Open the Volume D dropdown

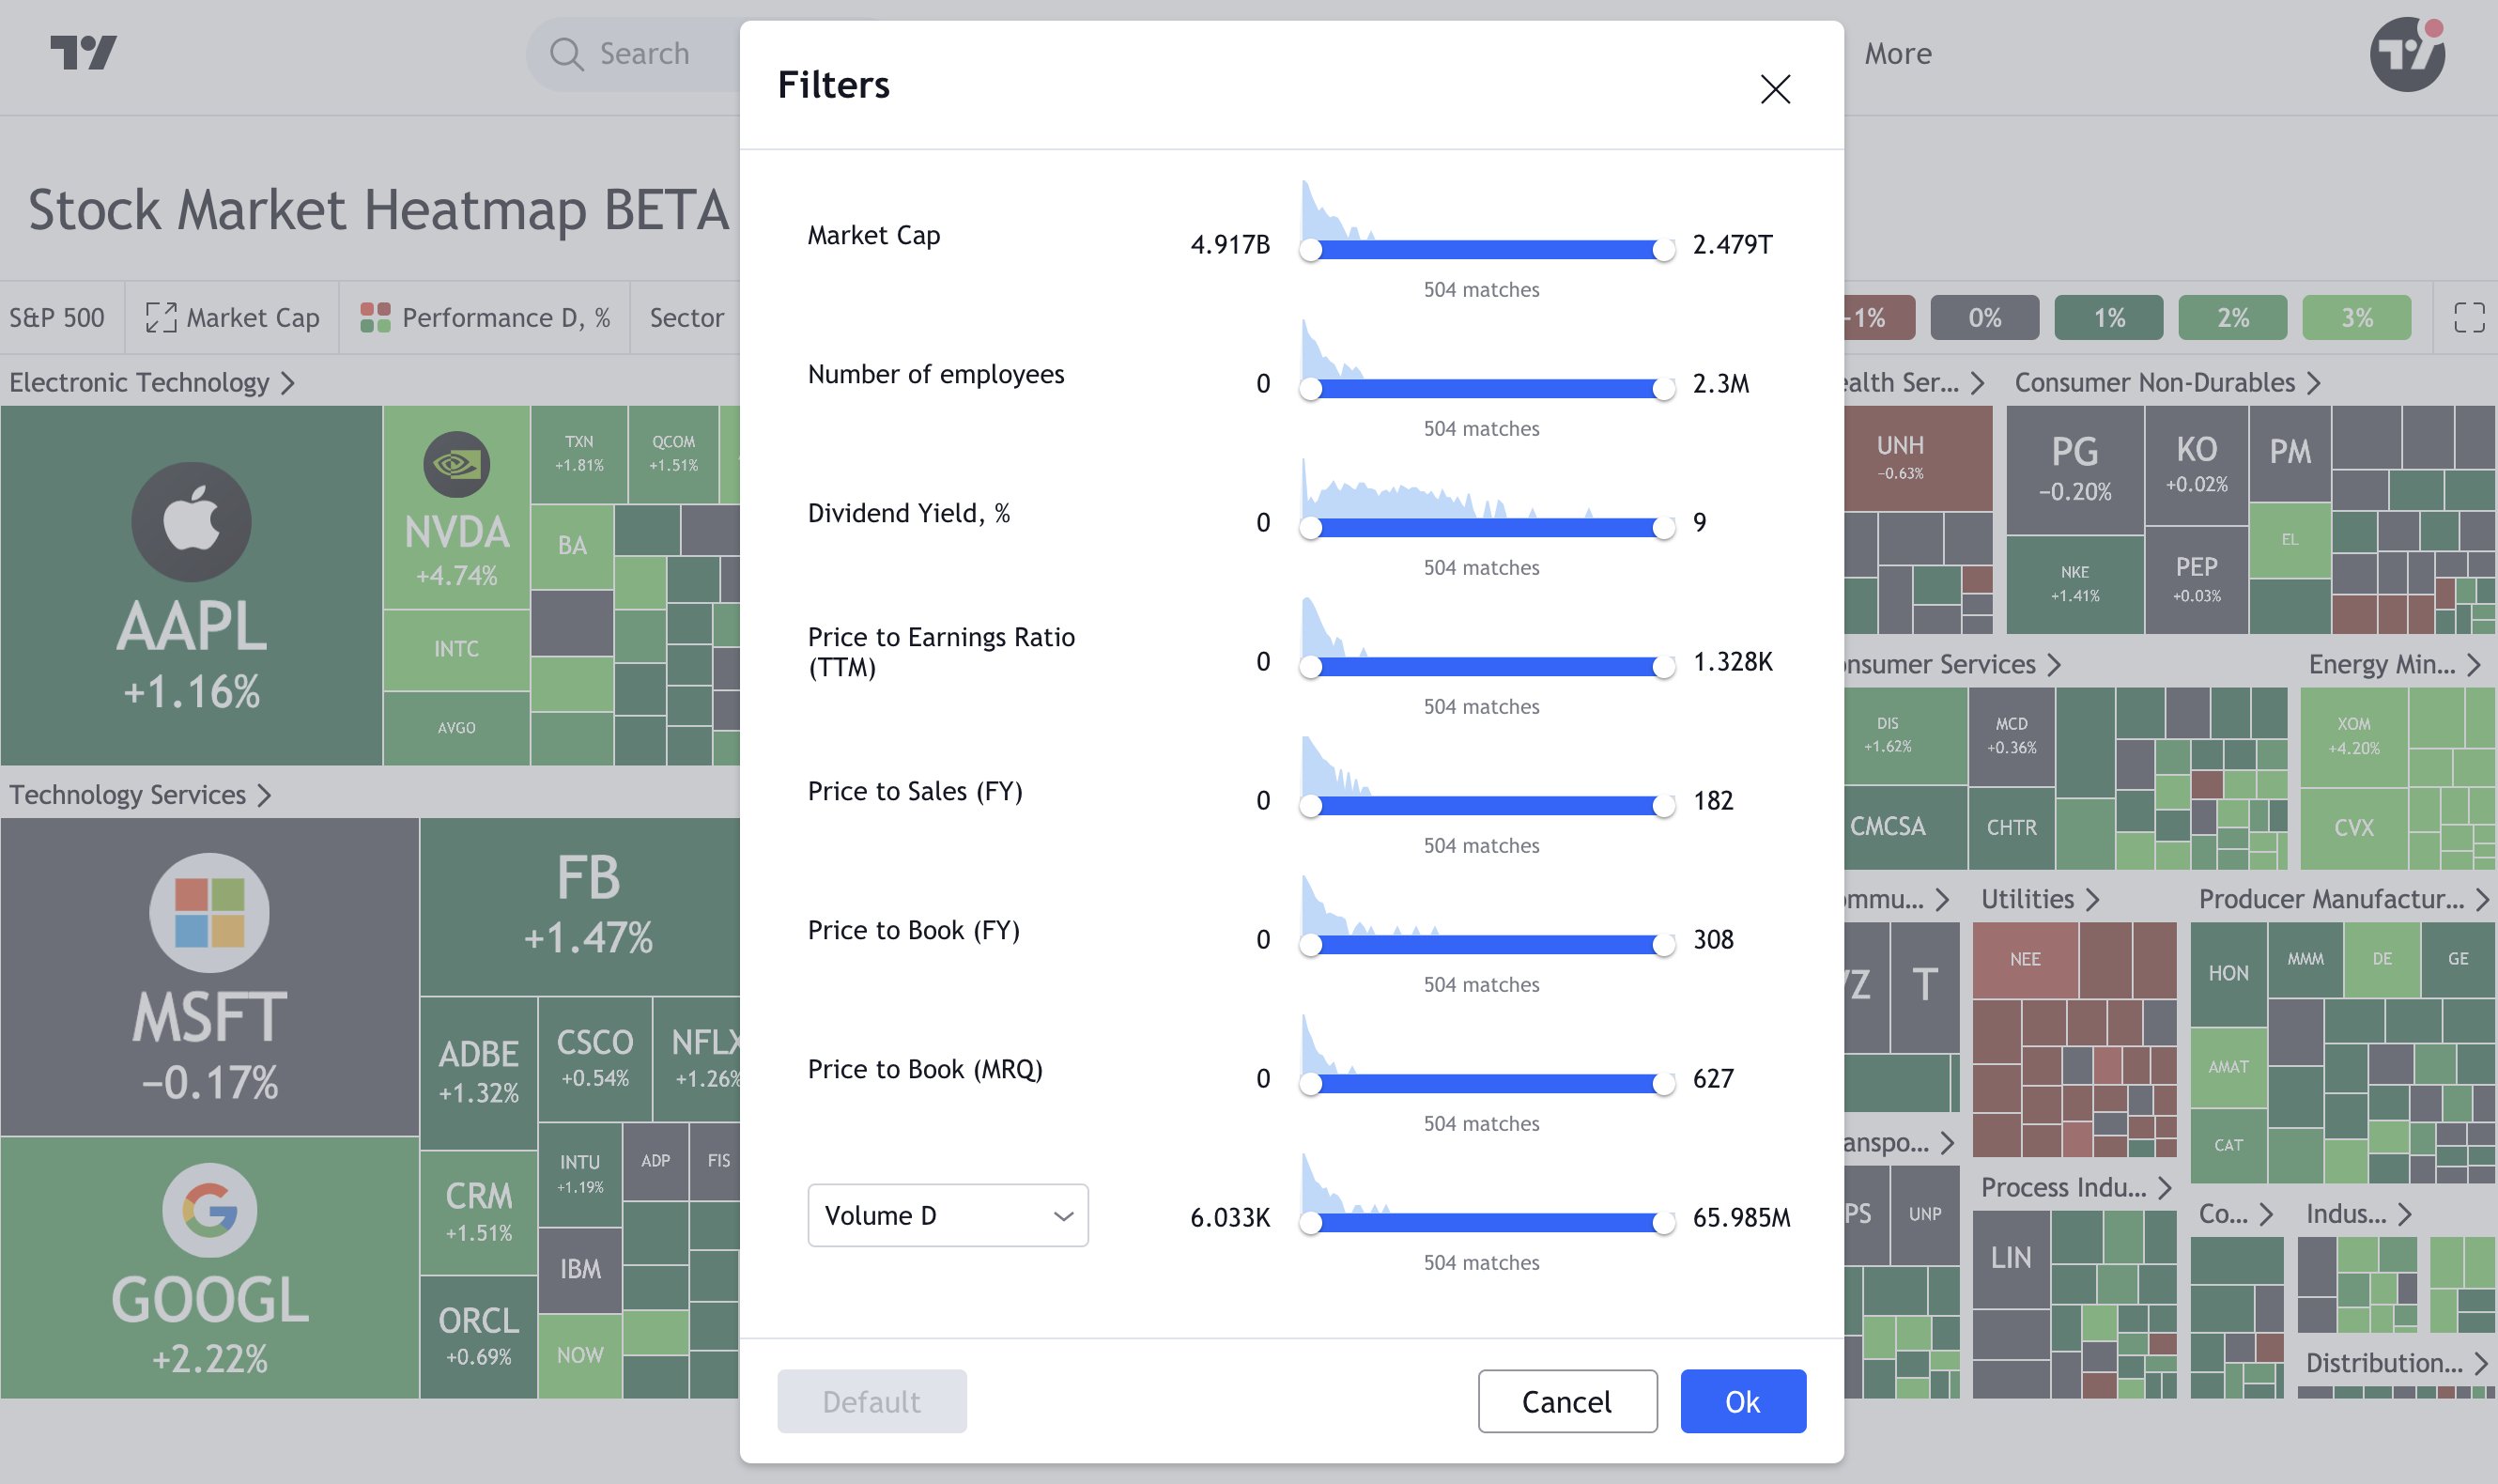click(947, 1215)
